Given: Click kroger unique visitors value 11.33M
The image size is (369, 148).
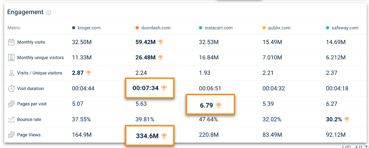Looking at the screenshot, I should 82,58.
